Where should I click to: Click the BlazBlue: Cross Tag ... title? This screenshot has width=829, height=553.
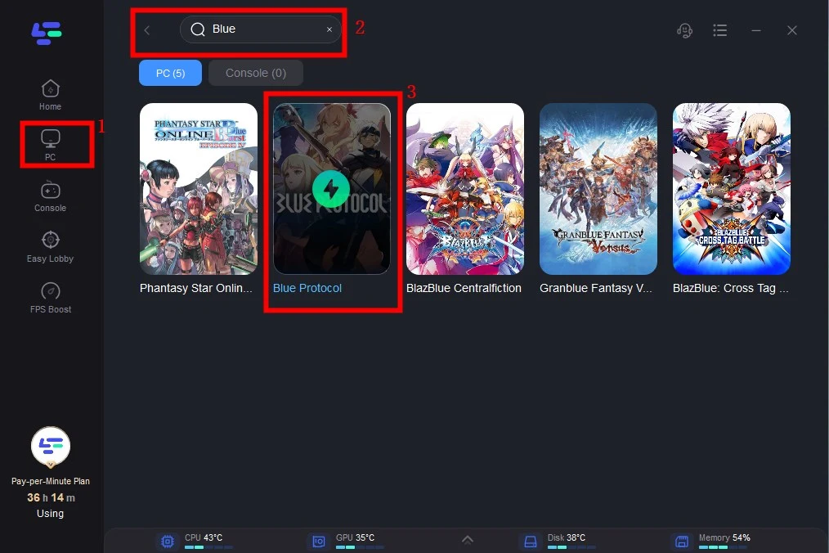730,289
